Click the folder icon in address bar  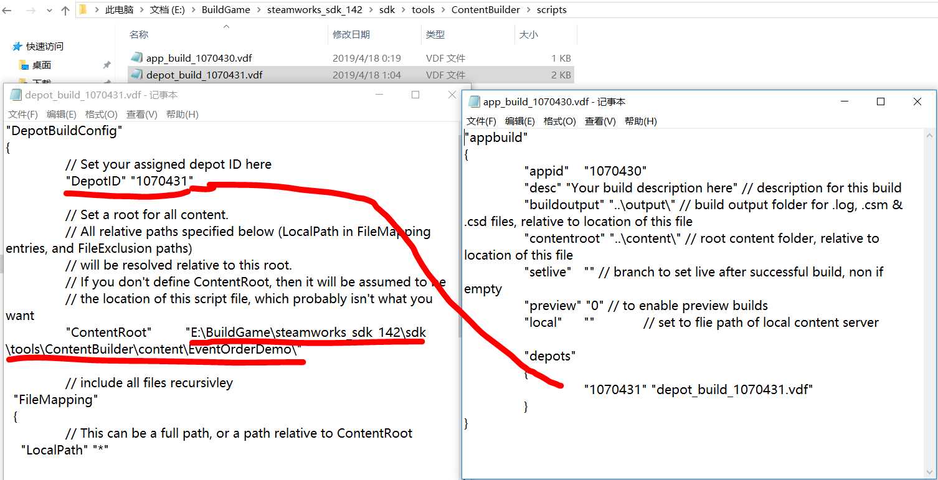(x=83, y=9)
